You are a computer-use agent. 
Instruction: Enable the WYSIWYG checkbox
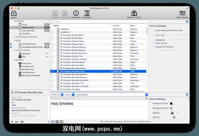coord(154,40)
